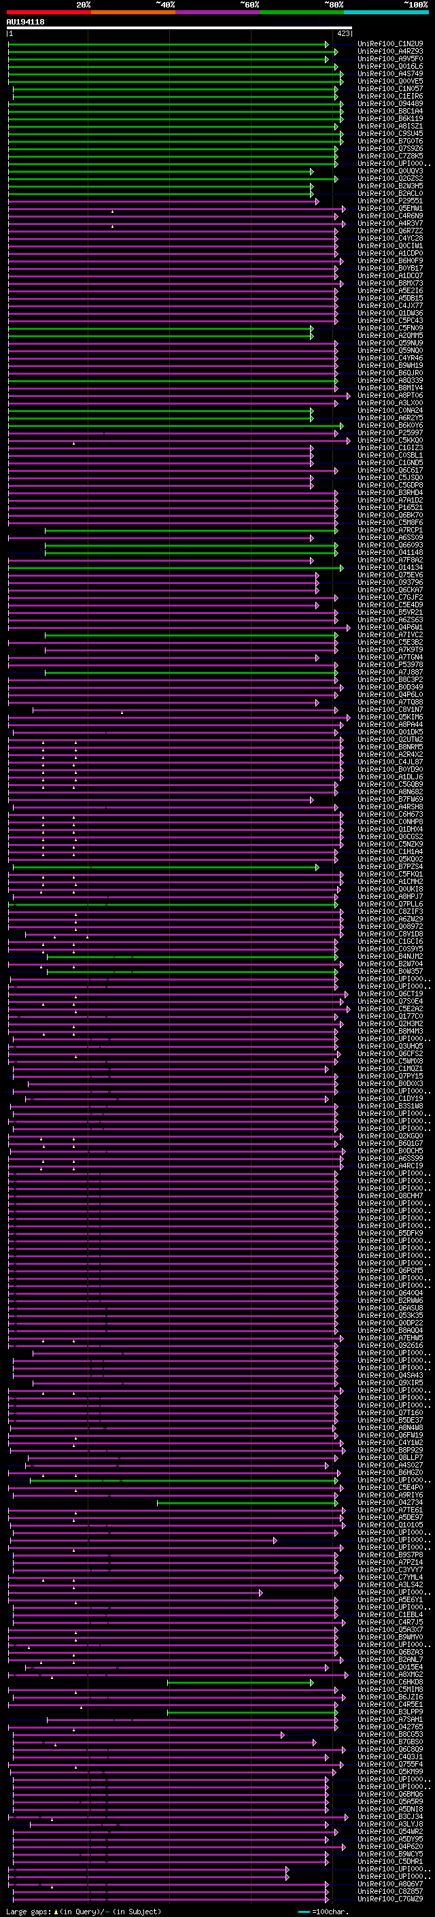Open the UniRef100_Q75EV6 entry
Screen dimensions: 435x1917
click(x=390, y=575)
